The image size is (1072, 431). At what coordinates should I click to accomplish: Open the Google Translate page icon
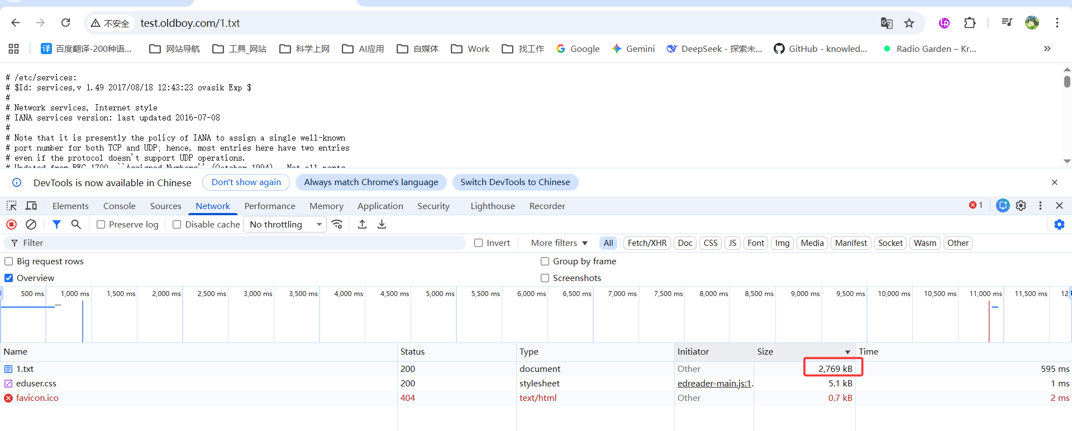pyautogui.click(x=887, y=23)
